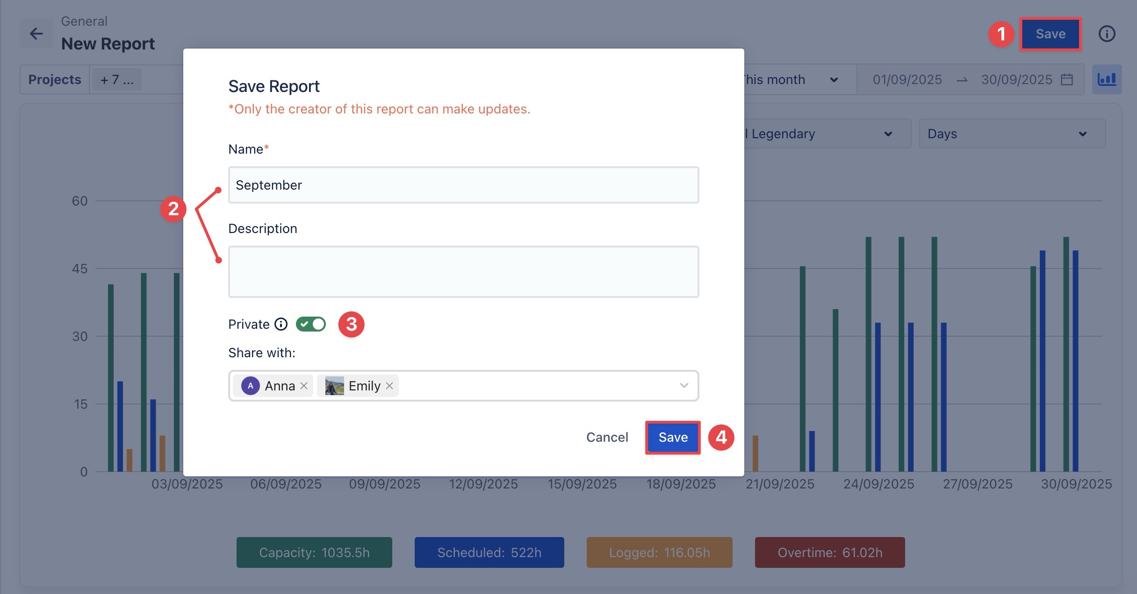Toggle the Private switch off
Screen dimensions: 1137x594
tap(311, 324)
